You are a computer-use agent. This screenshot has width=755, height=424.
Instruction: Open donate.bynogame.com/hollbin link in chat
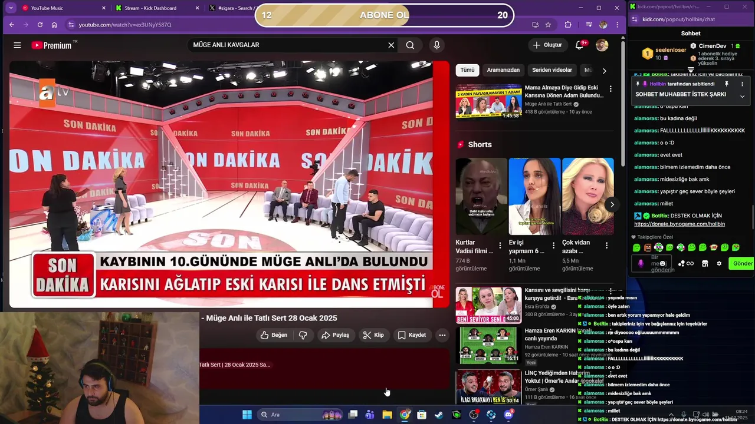(x=679, y=224)
